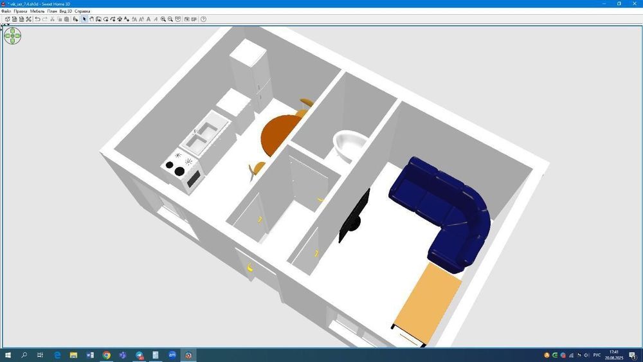
Task: Click the right arrow of the 3D navigation pad
Action: pyautogui.click(x=18, y=36)
